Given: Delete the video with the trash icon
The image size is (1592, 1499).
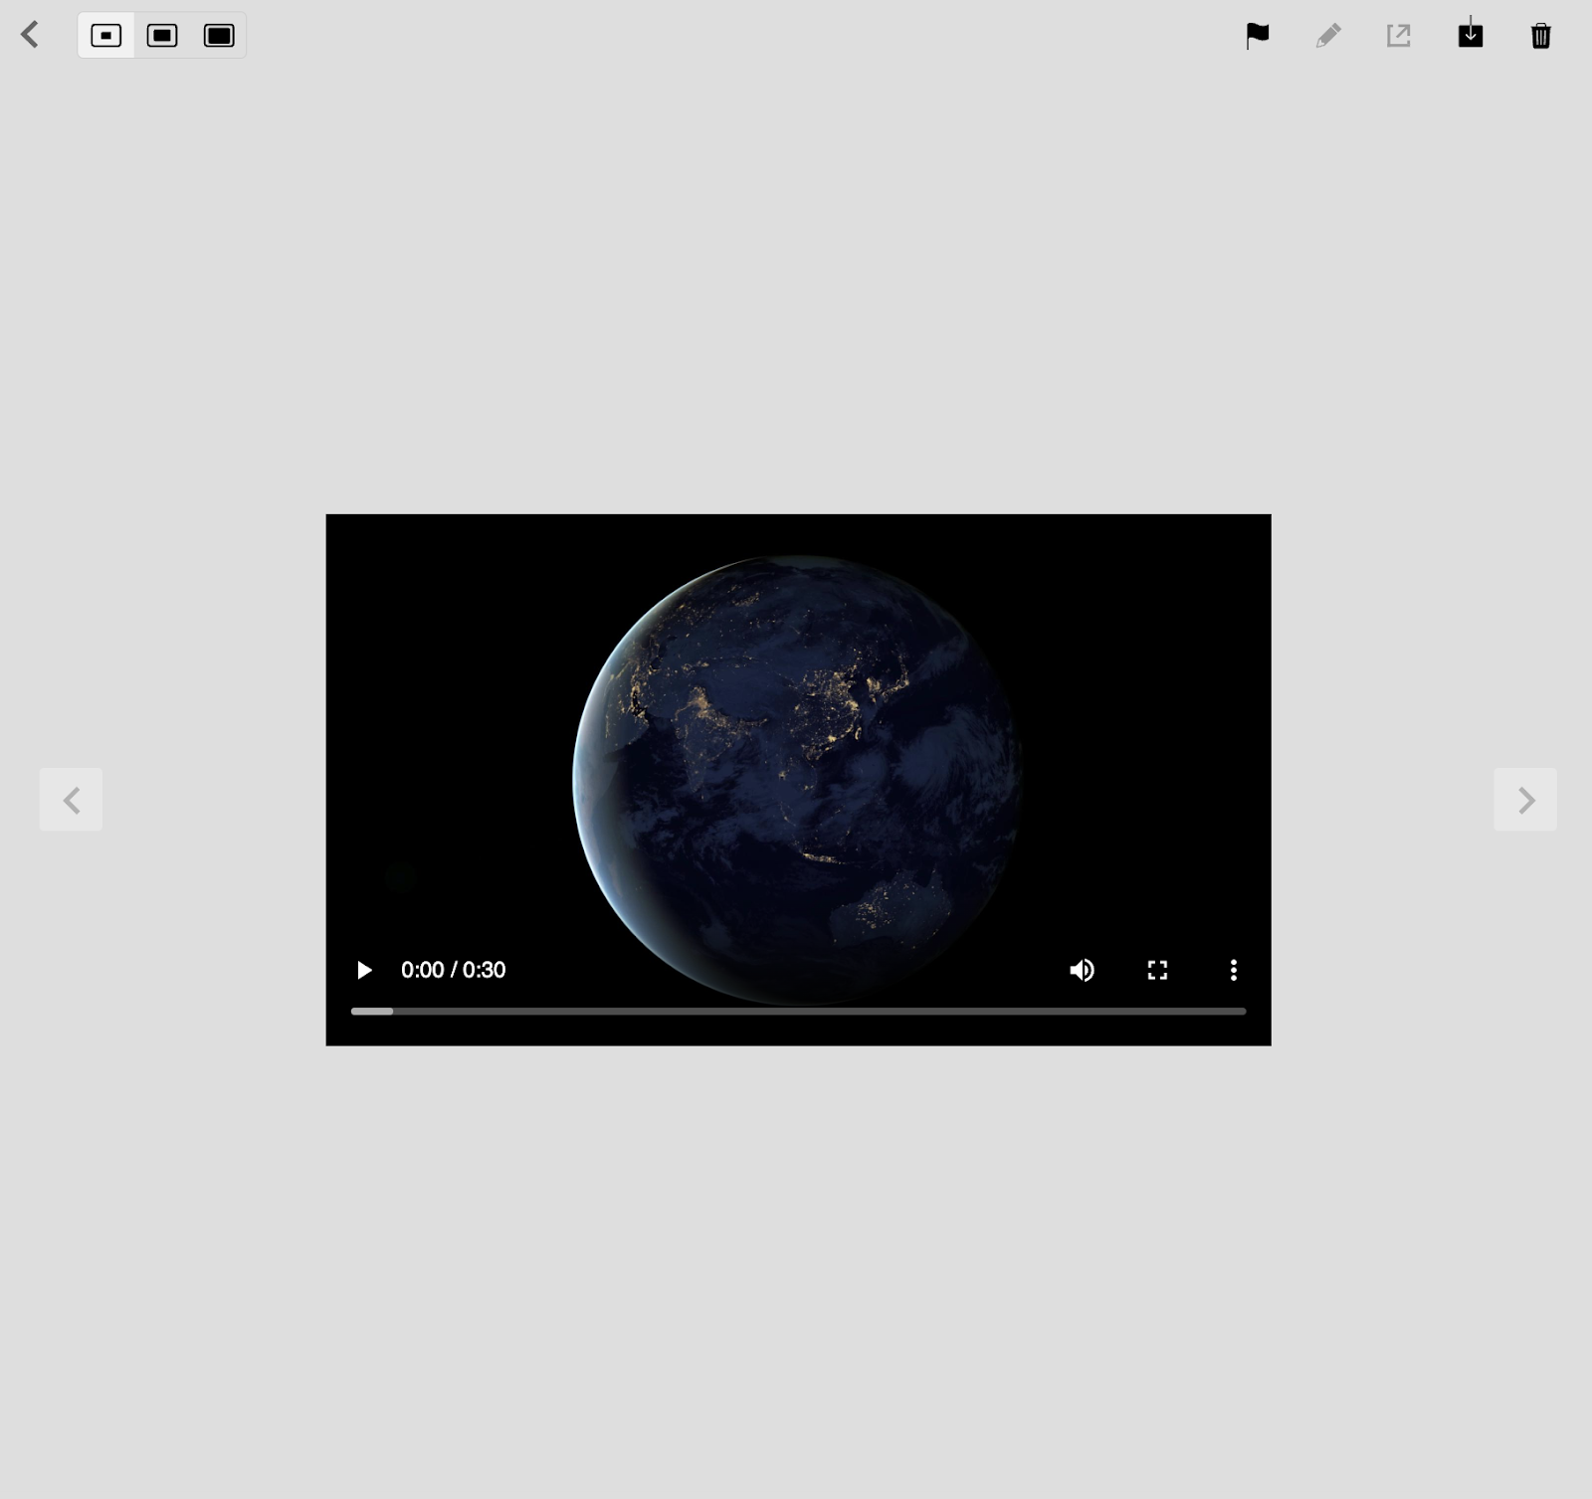Looking at the screenshot, I should [1541, 36].
